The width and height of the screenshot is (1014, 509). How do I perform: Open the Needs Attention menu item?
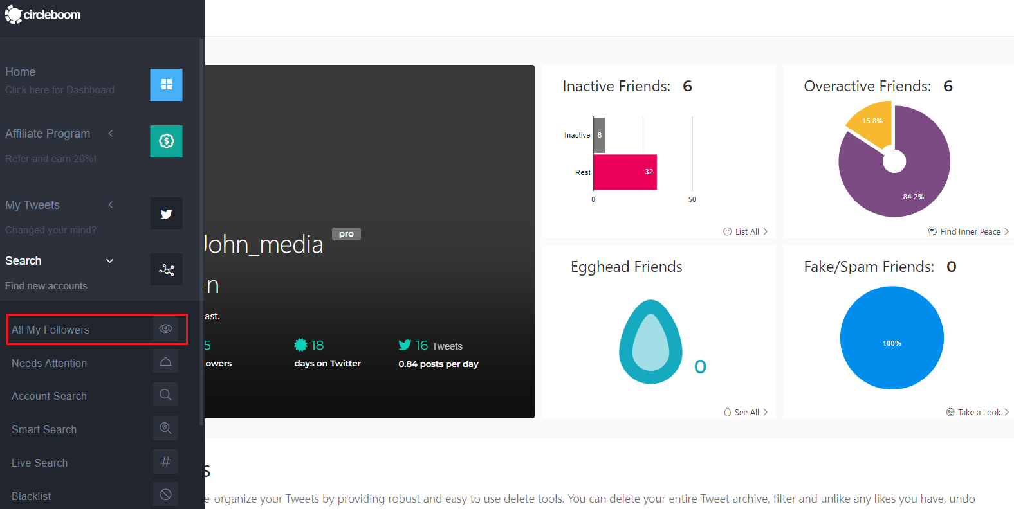tap(49, 363)
